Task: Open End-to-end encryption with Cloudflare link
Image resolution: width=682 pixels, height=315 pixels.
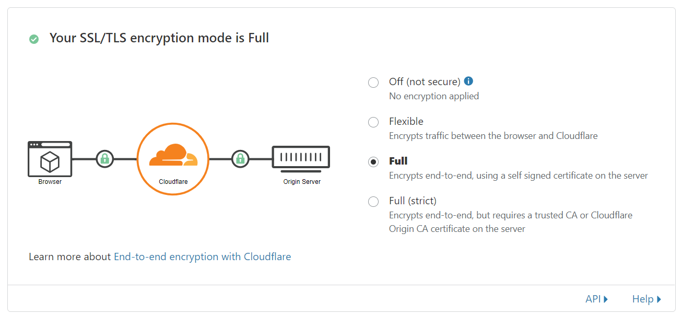Action: [203, 256]
